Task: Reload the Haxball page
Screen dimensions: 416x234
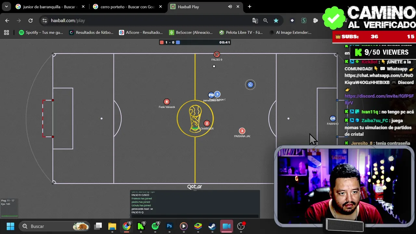Action: click(31, 20)
